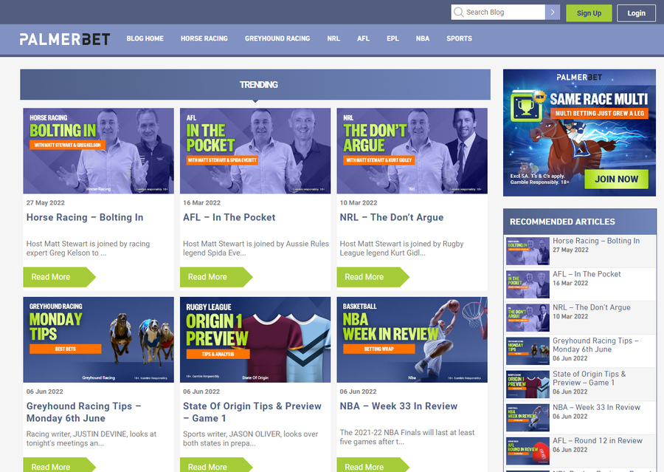Viewport: 664px width, 472px height.
Task: Submit search with the arrow button
Action: pos(553,13)
